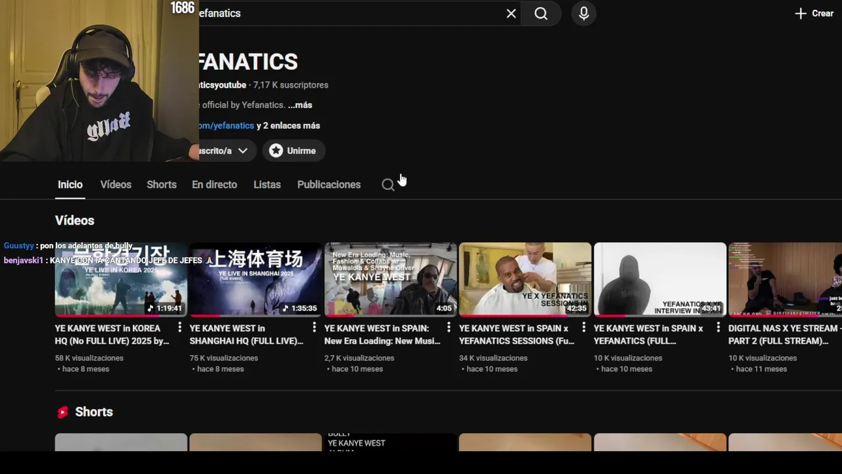Click the channel search magnifier icon
The width and height of the screenshot is (842, 474).
[388, 185]
